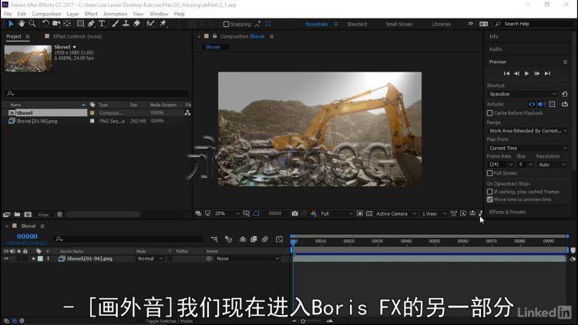Open the Full resolution dropdown in viewer

point(336,214)
